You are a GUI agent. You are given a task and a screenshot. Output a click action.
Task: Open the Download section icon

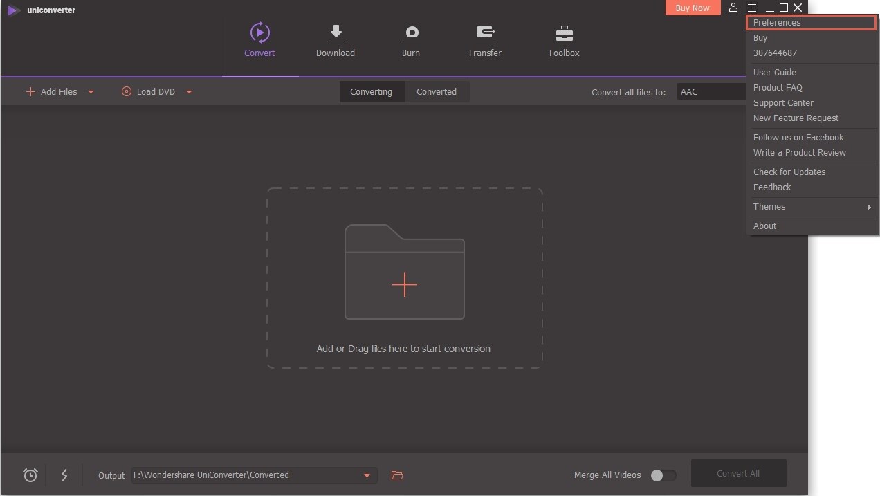(336, 33)
